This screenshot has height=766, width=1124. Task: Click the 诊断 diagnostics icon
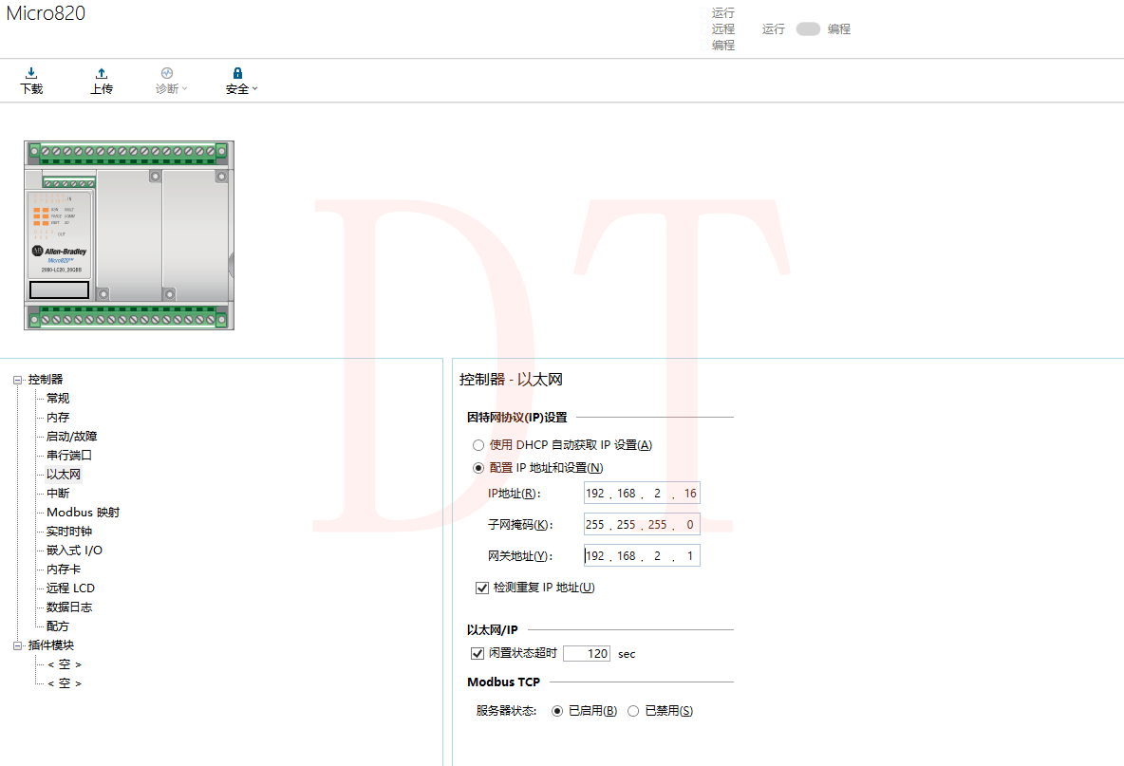pyautogui.click(x=167, y=73)
